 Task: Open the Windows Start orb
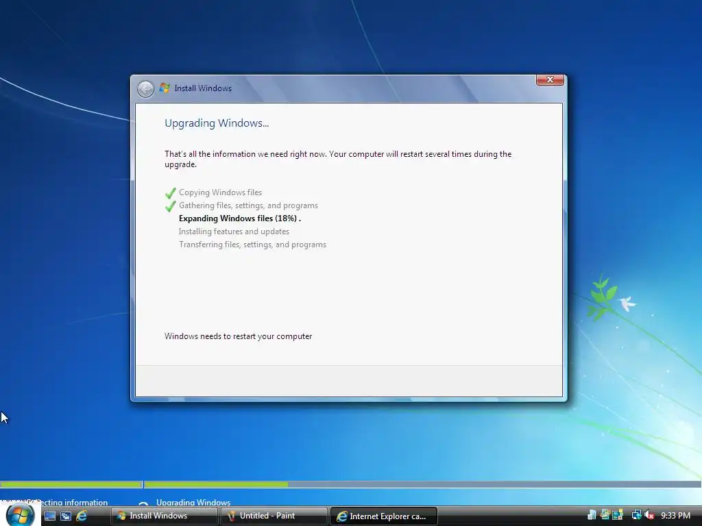pos(20,515)
